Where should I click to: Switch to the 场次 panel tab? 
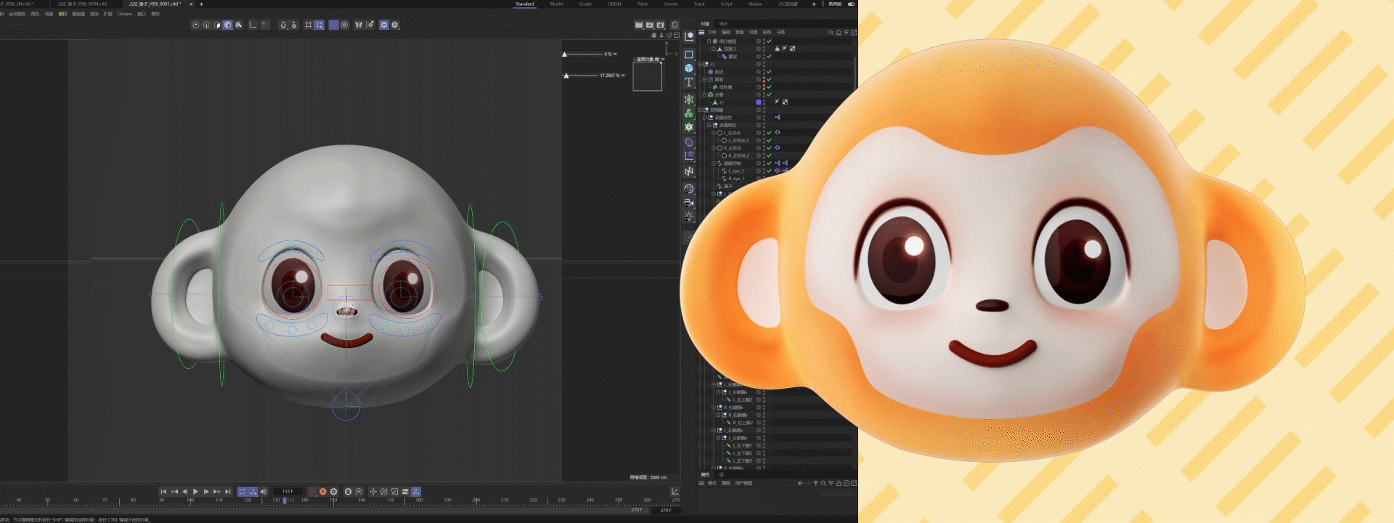point(723,24)
